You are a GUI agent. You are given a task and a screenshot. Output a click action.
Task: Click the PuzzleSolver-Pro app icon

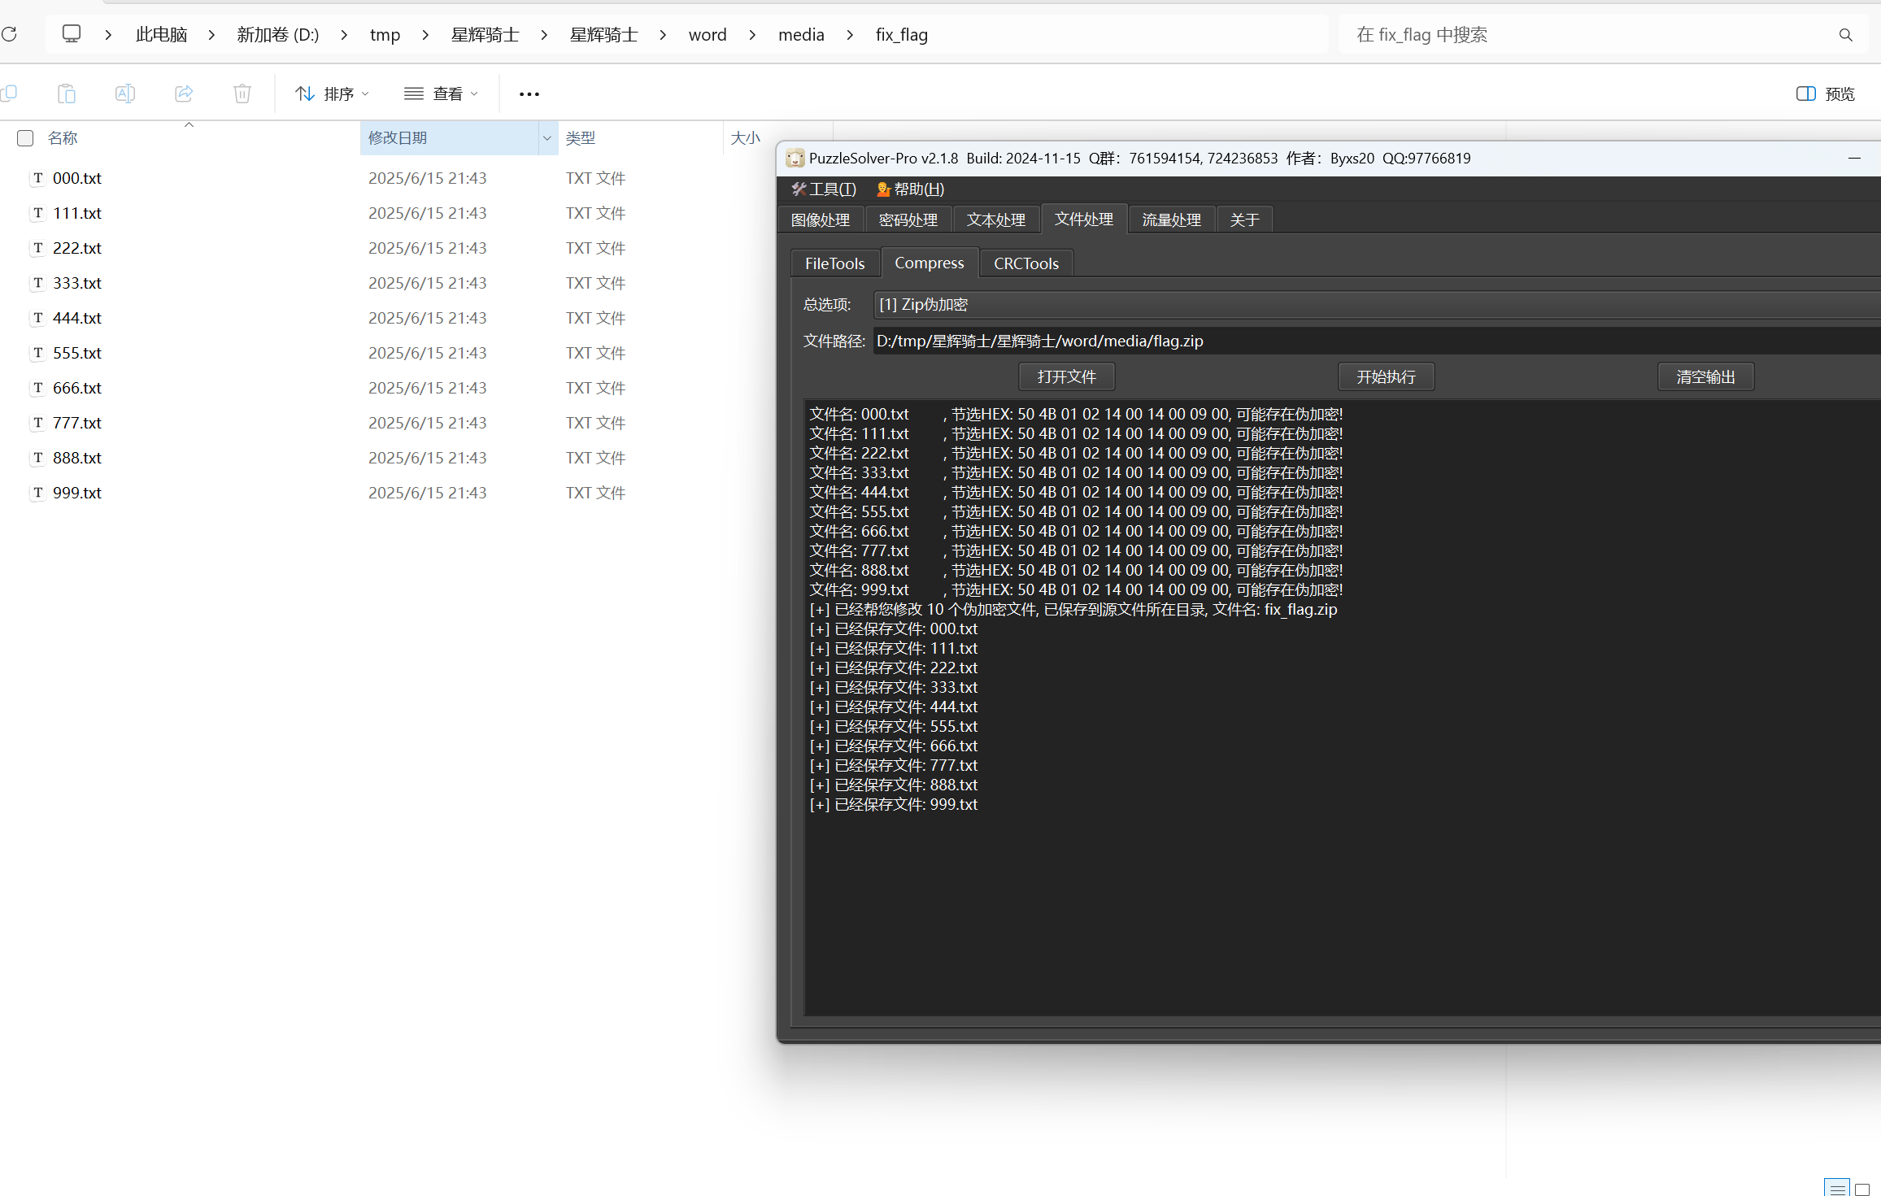point(795,158)
